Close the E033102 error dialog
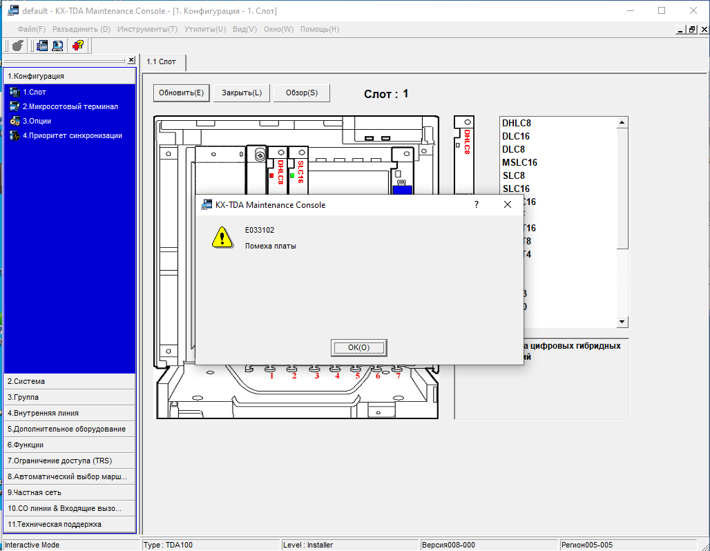Image resolution: width=710 pixels, height=551 pixels. [x=508, y=204]
